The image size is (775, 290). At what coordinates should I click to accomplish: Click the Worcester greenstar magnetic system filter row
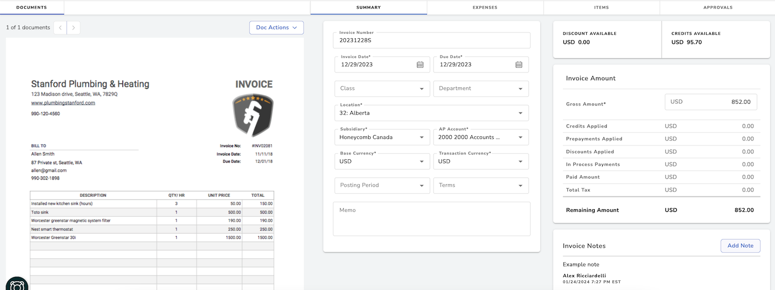pyautogui.click(x=152, y=221)
